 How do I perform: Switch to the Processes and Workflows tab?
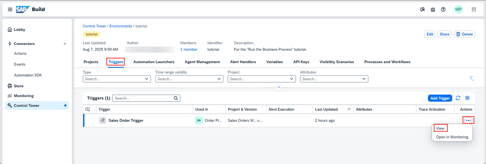(x=387, y=62)
